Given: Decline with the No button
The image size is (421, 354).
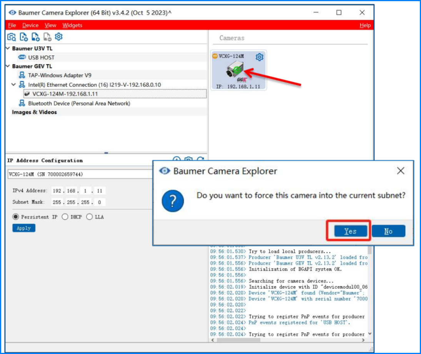Looking at the screenshot, I should (x=388, y=231).
